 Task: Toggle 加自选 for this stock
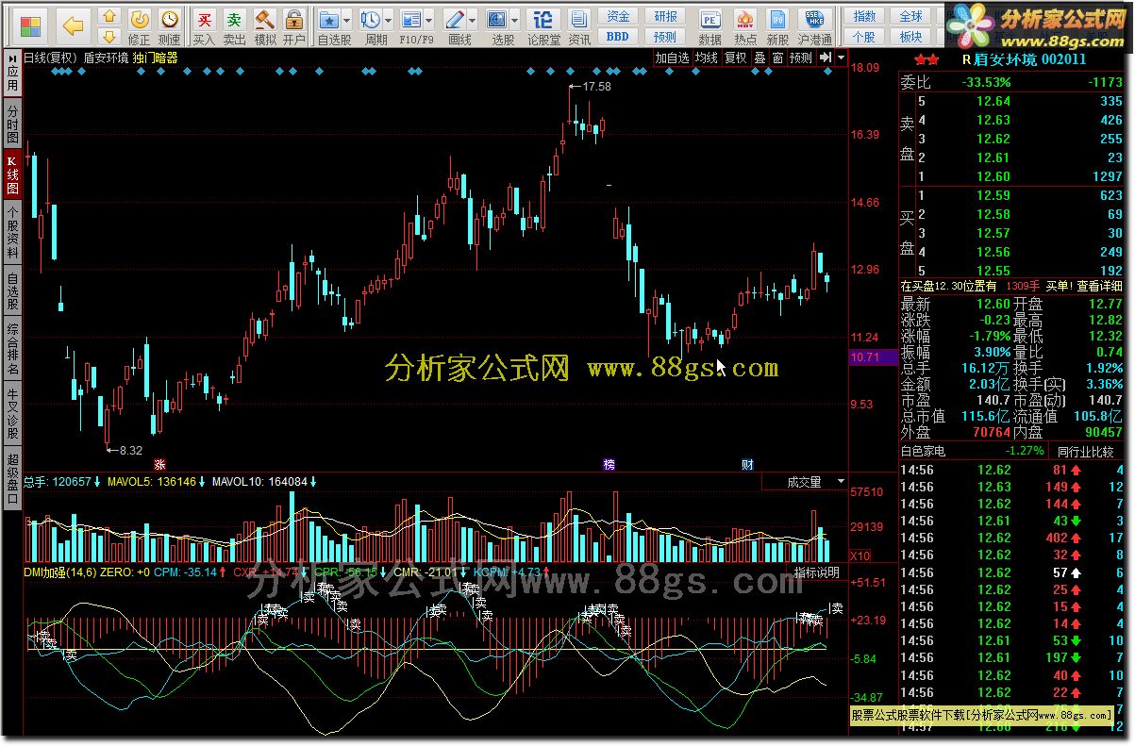(x=673, y=58)
